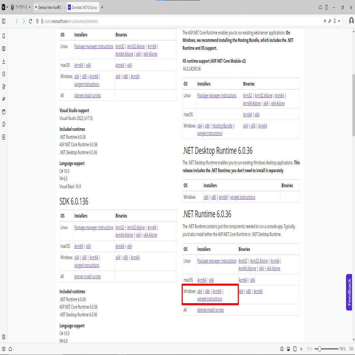Go forward to the next page
This screenshot has width=355, height=355.
pyautogui.click(x=24, y=21)
